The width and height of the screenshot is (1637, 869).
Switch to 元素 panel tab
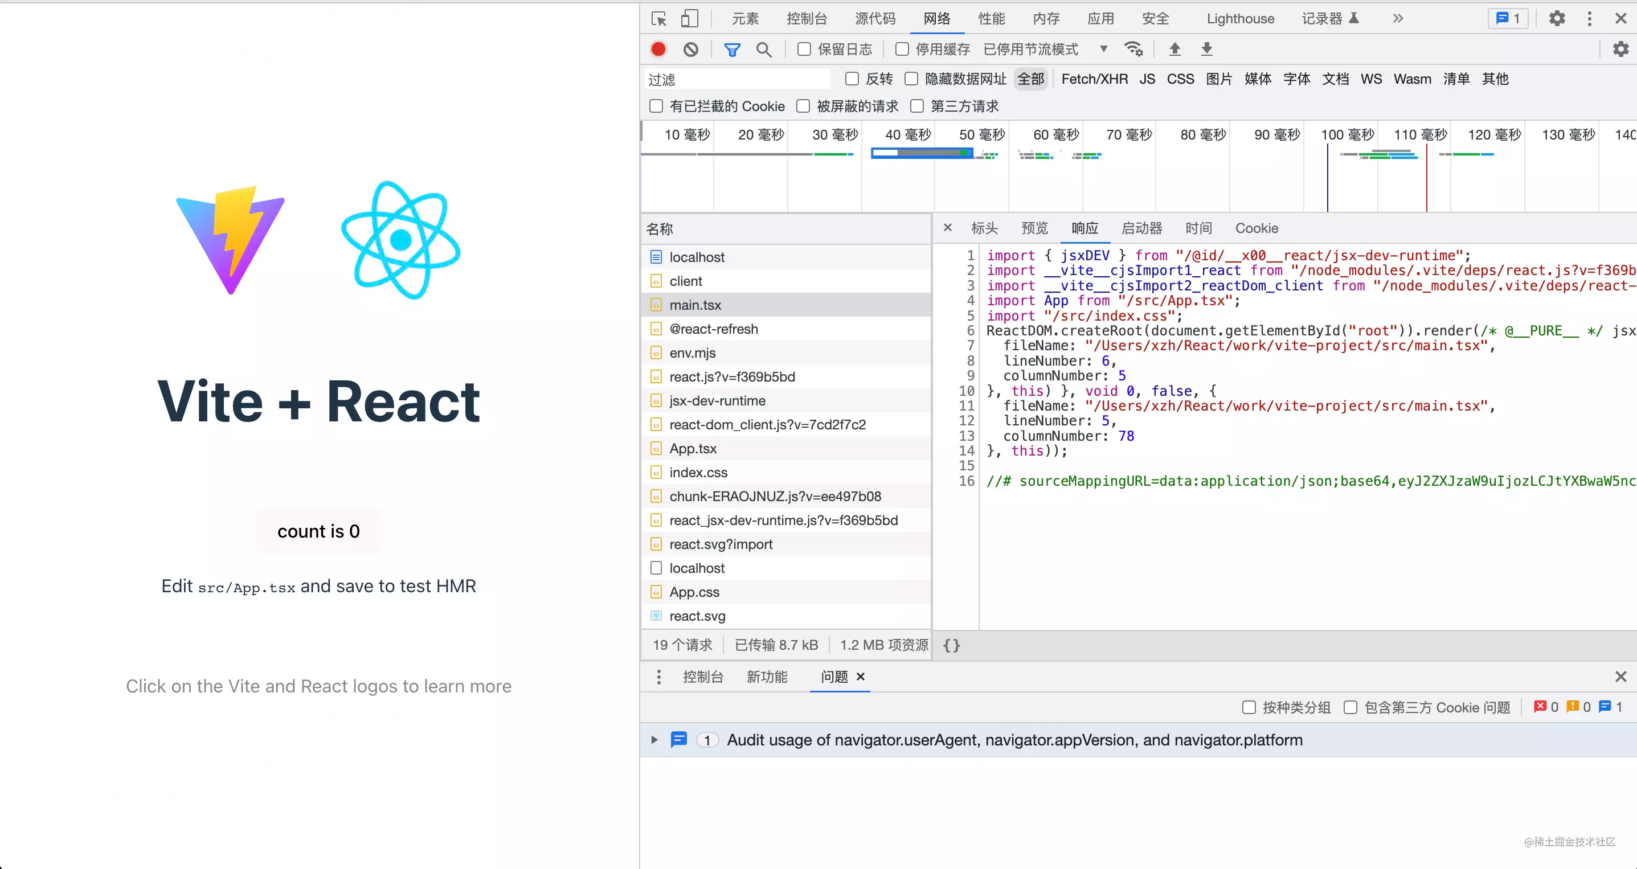[x=745, y=18]
